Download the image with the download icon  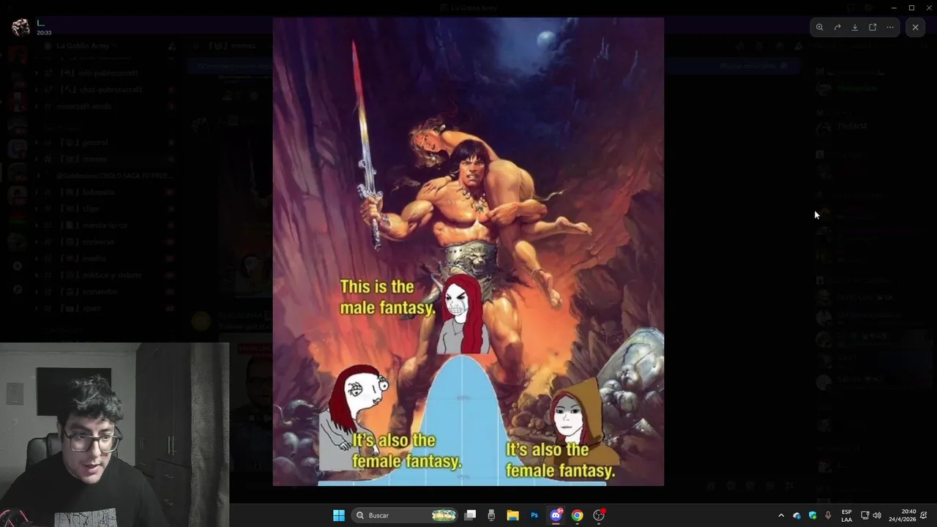tap(855, 27)
